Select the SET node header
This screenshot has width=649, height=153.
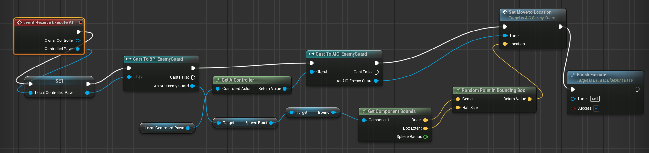(x=59, y=81)
